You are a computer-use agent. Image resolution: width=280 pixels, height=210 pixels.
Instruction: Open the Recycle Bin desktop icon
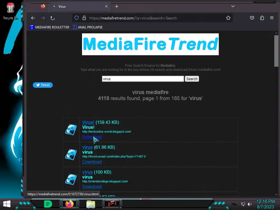[x=11, y=11]
